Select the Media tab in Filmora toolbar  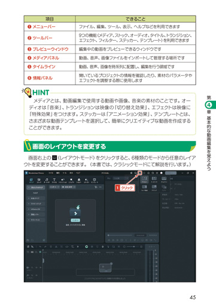31,181
